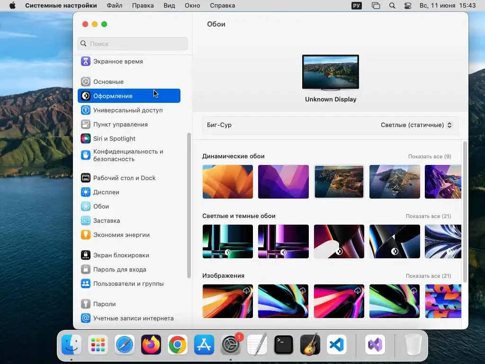Show all 21 Изображения pictures
This screenshot has width=485, height=364.
(428, 276)
